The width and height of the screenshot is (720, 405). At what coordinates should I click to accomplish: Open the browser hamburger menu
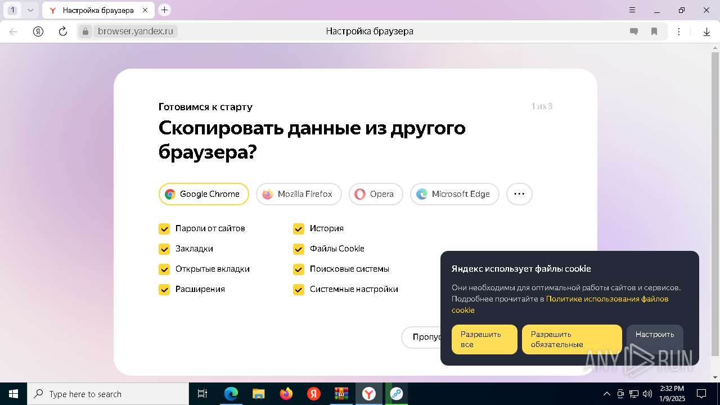coord(632,10)
